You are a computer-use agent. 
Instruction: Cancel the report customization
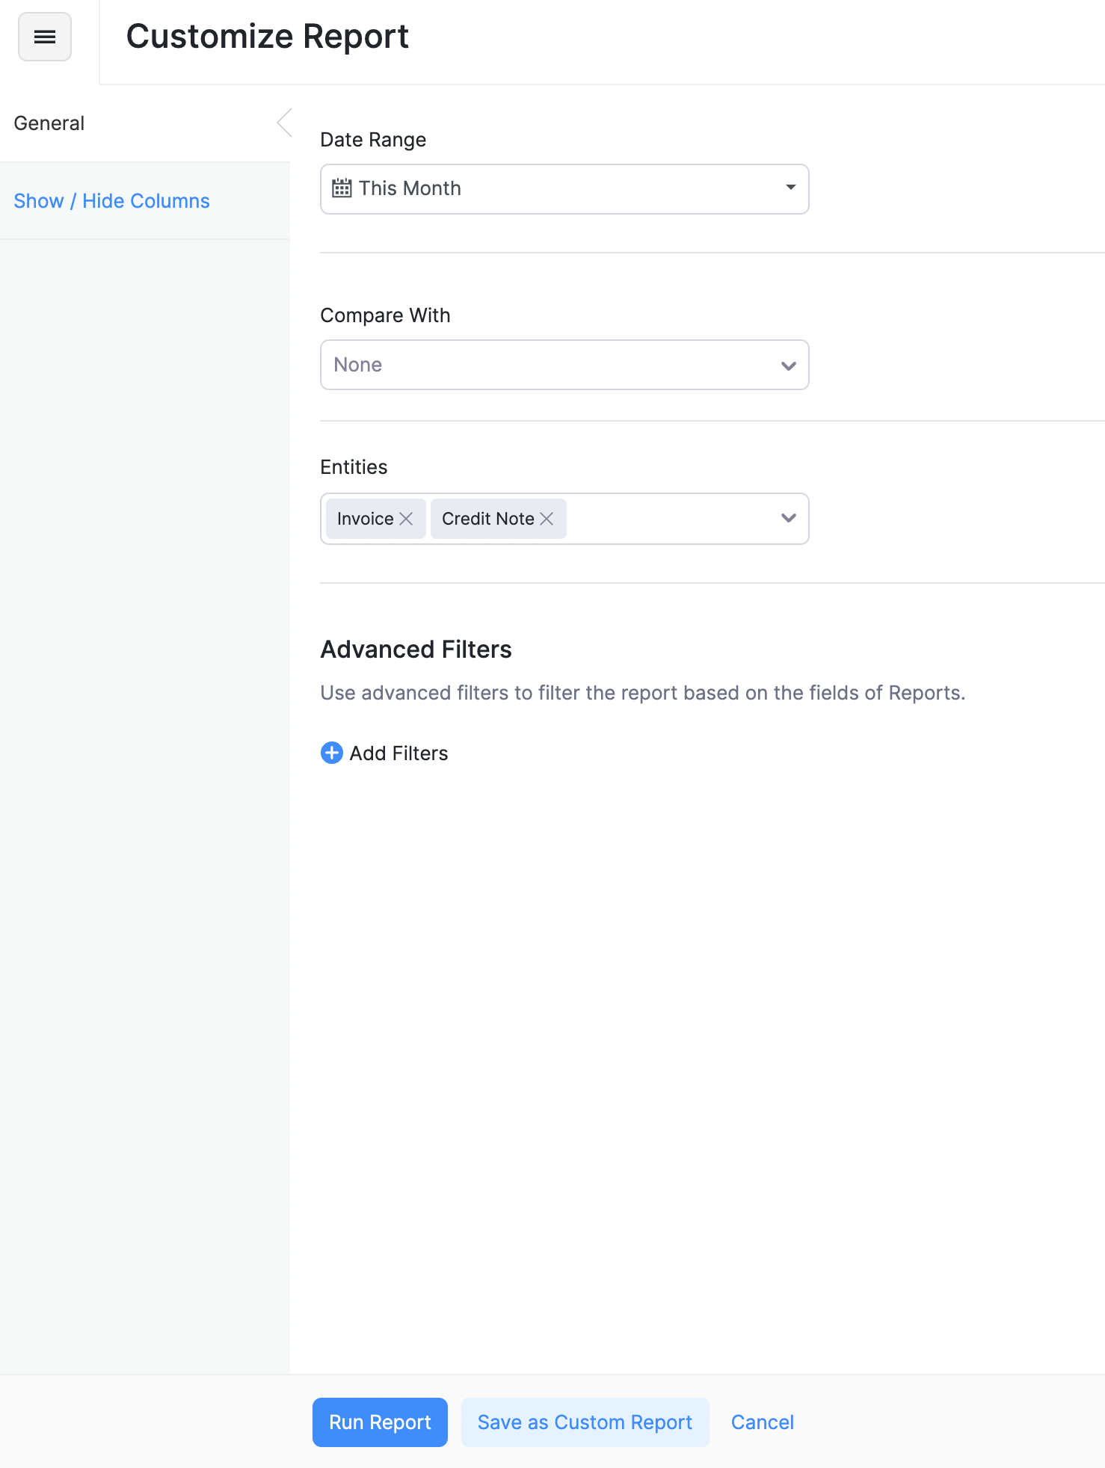coord(762,1422)
